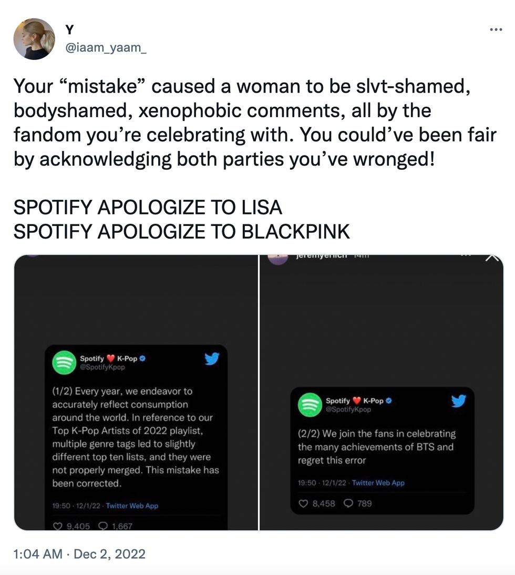Click the Twitter bird icon in the right screenshot
This screenshot has width=515, height=575.
[458, 401]
